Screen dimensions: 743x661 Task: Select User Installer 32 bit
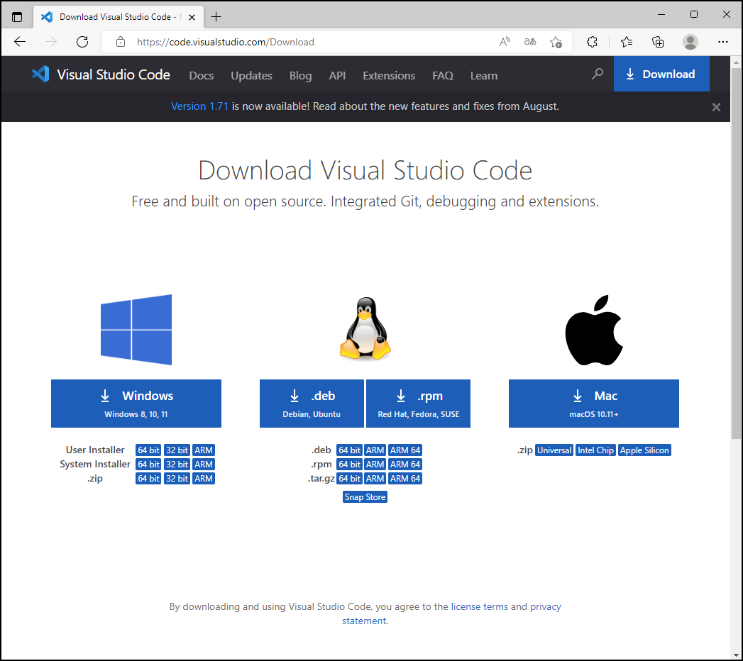(177, 450)
